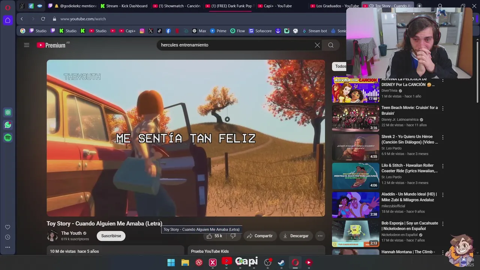480x270 pixels.
Task: Switch to the Showmatch - Canción tab
Action: [x=177, y=6]
